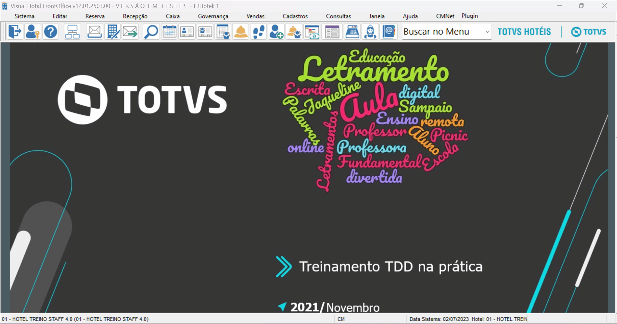
Task: Open the CMNet menu
Action: tap(445, 16)
